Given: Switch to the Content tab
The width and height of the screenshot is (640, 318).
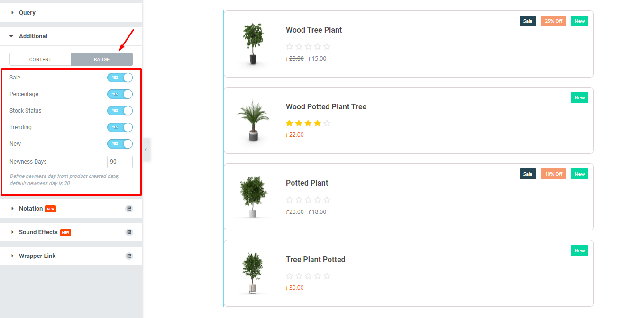Looking at the screenshot, I should pyautogui.click(x=40, y=59).
